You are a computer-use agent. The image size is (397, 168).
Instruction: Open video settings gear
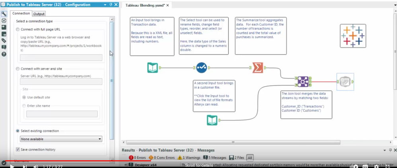376,166
